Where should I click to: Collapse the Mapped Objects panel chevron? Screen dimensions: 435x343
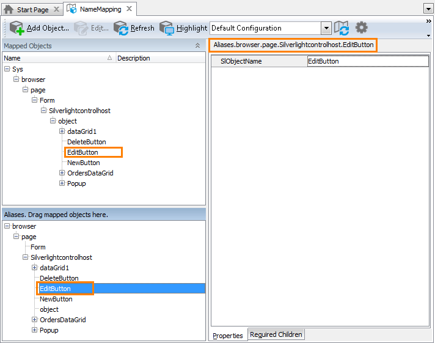coord(197,46)
